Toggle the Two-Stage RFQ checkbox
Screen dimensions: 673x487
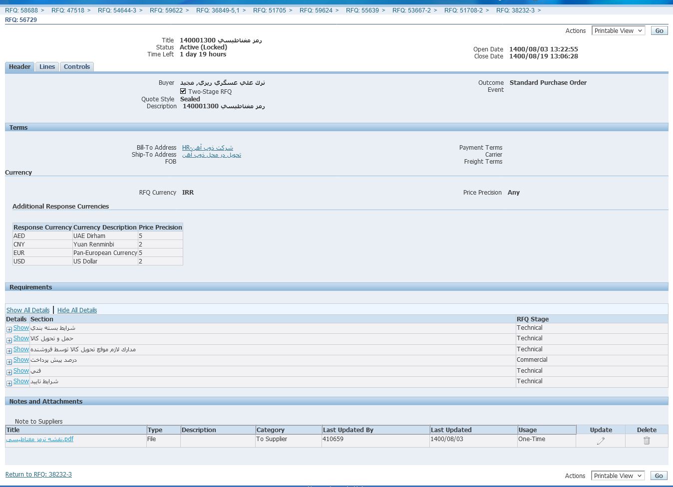183,91
